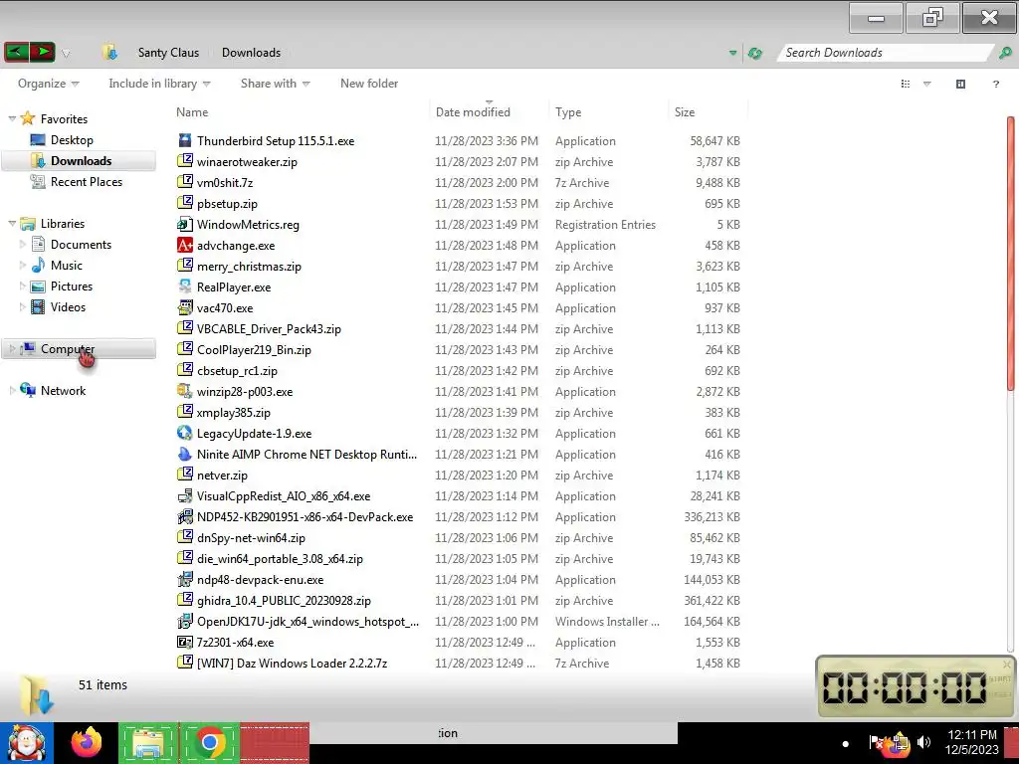Expand the Videos library node
The image size is (1019, 764).
23,306
